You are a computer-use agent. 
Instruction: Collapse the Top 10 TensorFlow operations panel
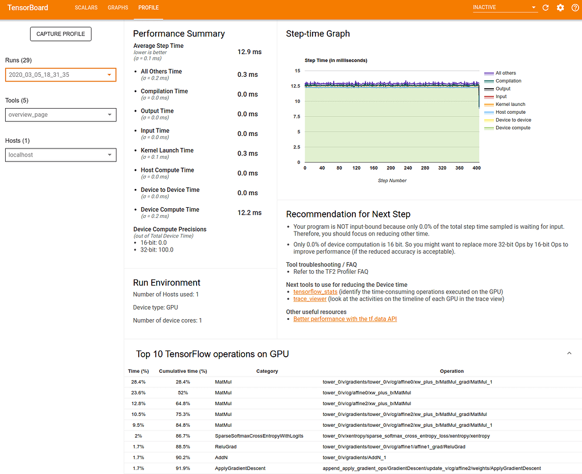[x=569, y=353]
